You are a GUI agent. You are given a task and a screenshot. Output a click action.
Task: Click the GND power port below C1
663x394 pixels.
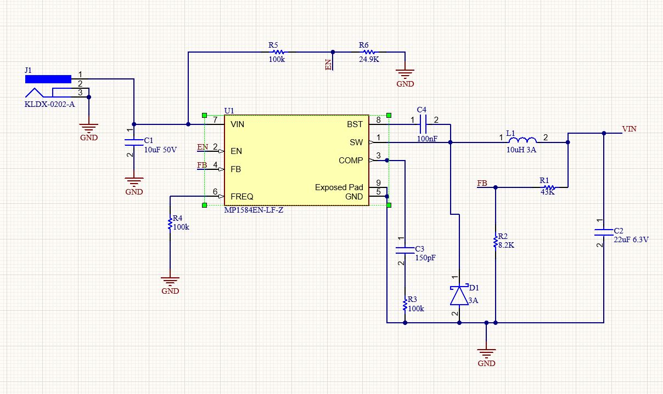133,184
